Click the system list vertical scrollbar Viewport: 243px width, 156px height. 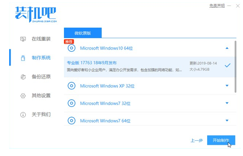[x=235, y=67]
